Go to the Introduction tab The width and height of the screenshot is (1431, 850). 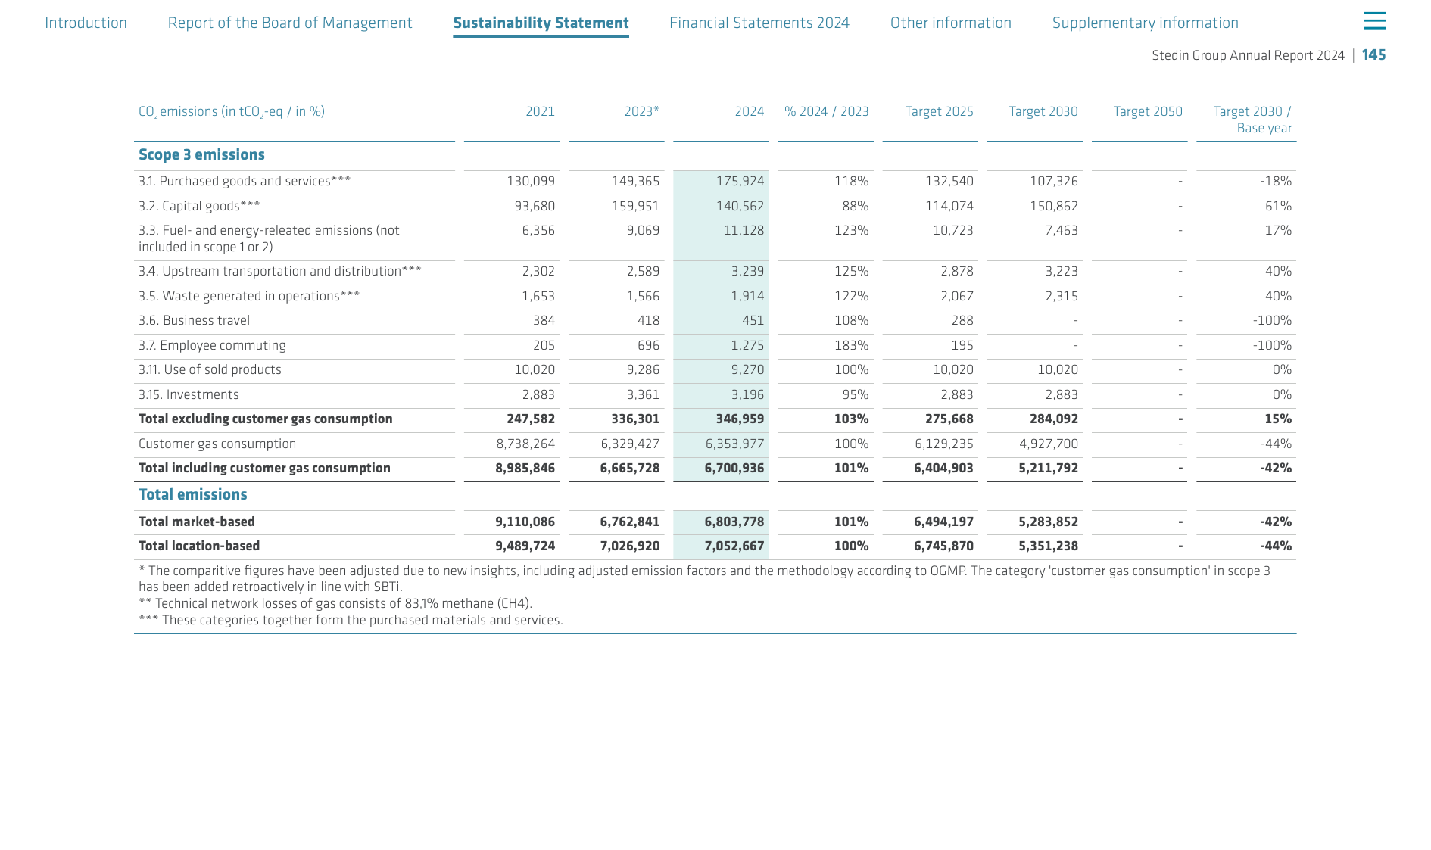[x=86, y=23]
